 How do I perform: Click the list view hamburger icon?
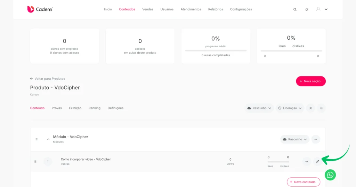tap(321, 108)
